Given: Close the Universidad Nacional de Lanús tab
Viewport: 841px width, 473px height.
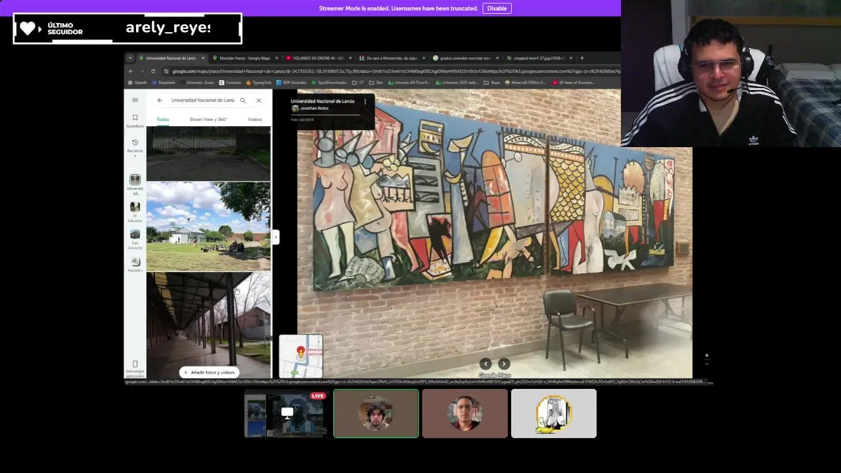Looking at the screenshot, I should [x=203, y=58].
